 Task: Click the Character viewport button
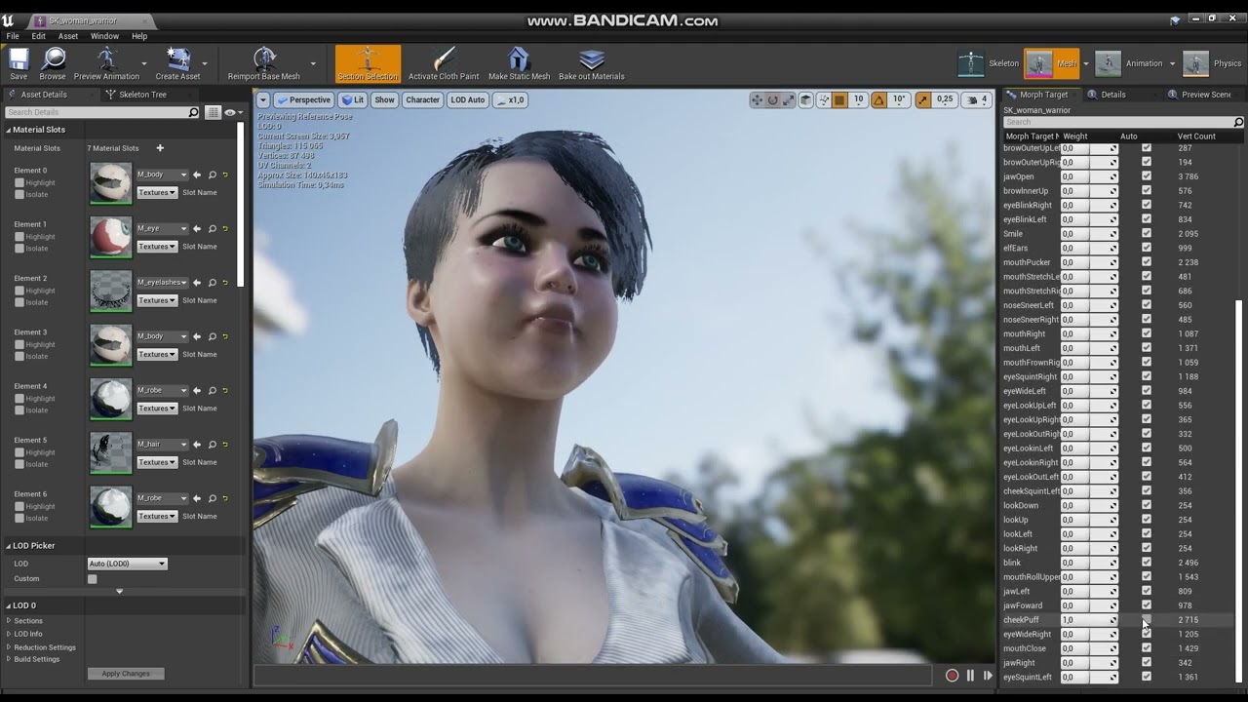(x=422, y=99)
